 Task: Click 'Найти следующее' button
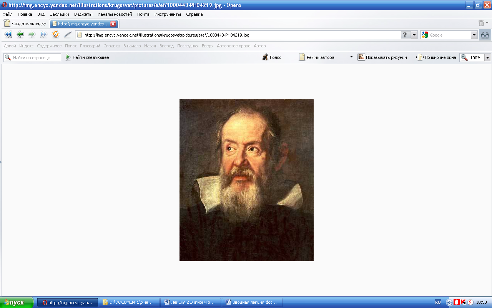click(x=87, y=57)
